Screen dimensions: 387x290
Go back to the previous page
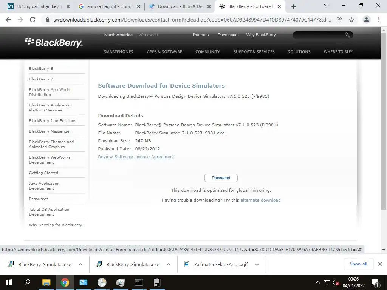[x=8, y=20]
